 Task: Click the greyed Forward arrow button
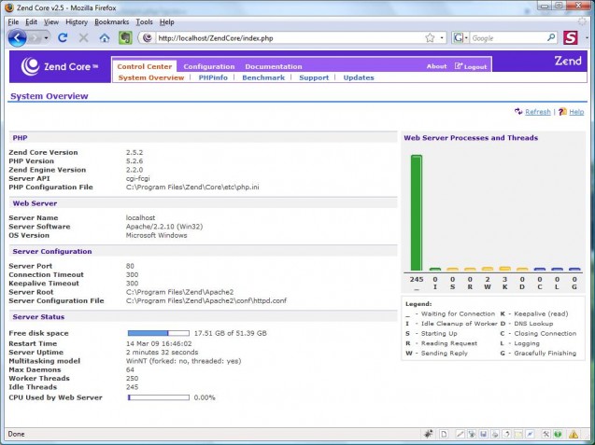click(x=35, y=38)
